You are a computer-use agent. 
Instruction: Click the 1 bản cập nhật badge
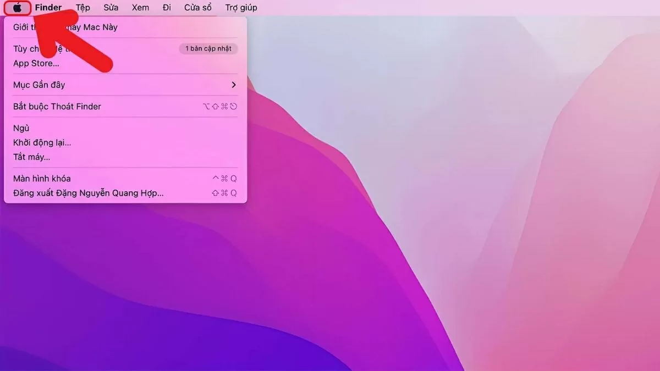coord(208,48)
